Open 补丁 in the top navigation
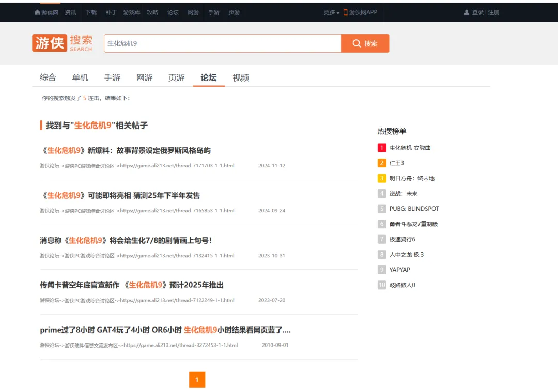558x391 pixels. pos(112,12)
